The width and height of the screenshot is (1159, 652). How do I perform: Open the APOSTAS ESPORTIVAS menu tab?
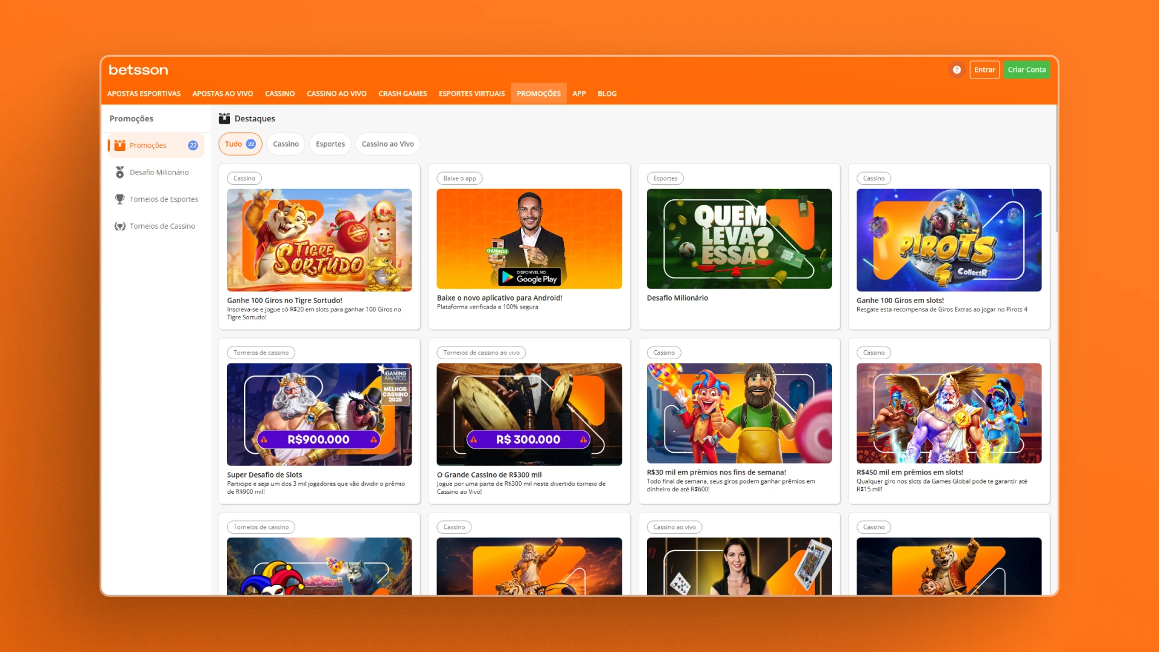coord(144,94)
